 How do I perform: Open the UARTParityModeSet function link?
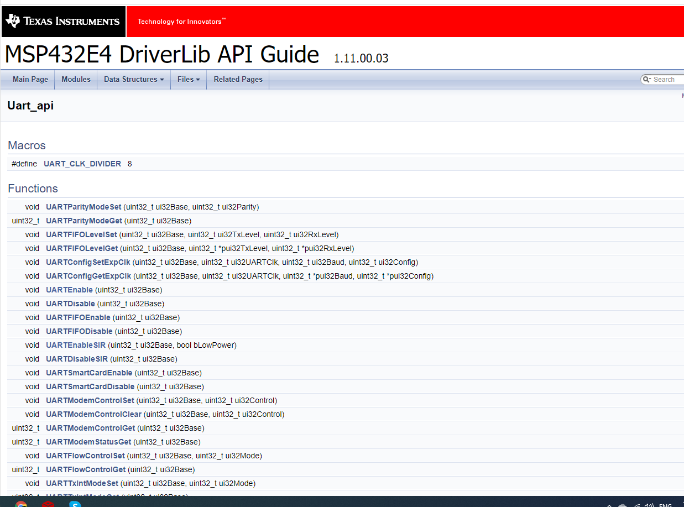click(83, 207)
